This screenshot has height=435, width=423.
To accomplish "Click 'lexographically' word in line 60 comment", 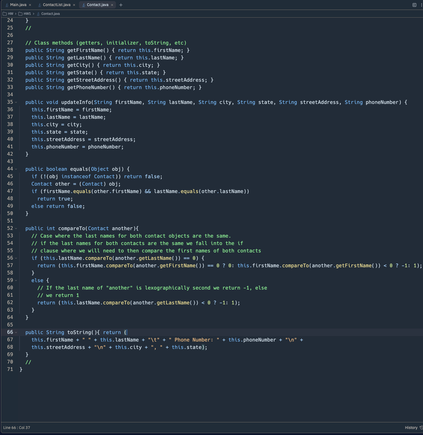I will 167,288.
